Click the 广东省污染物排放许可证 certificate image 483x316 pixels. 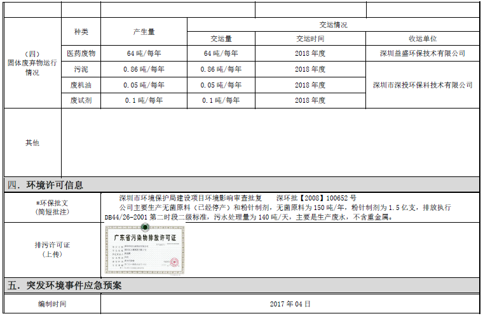click(144, 249)
